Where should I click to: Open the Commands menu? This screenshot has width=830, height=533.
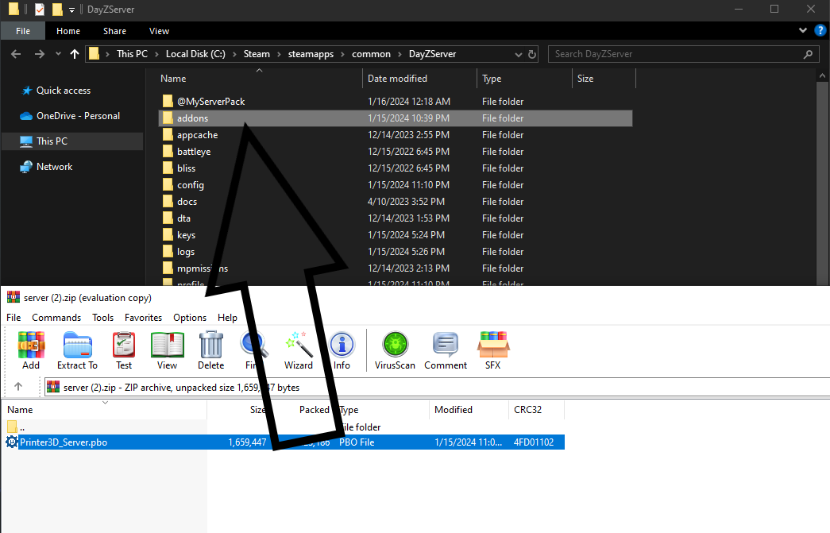click(x=56, y=317)
